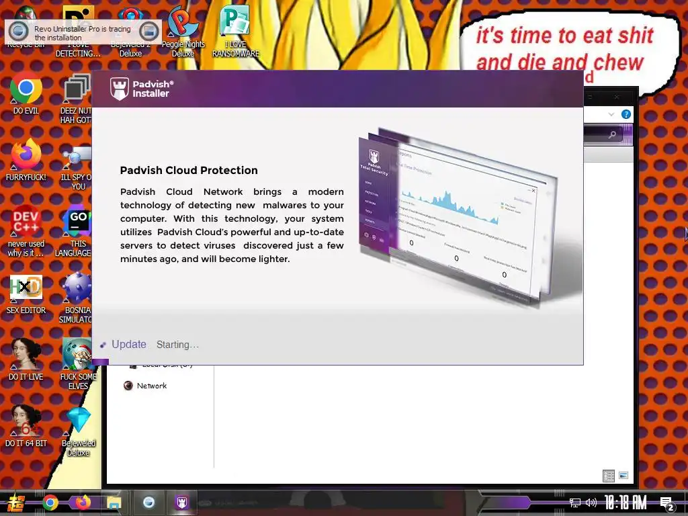Switch to Revo Uninstaller taskbar button
Viewport: 688px width, 516px height.
coord(148,503)
